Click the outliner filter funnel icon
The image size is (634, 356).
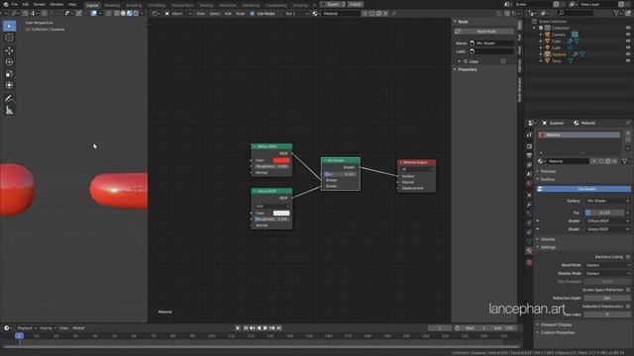pos(616,13)
